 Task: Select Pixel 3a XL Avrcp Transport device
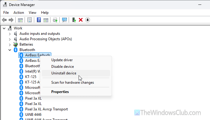[x=46, y=109]
